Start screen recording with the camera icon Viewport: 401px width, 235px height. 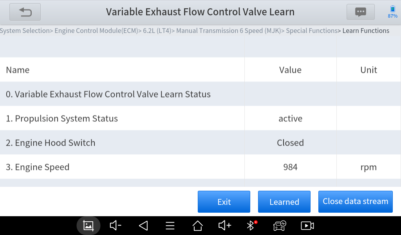307,226
